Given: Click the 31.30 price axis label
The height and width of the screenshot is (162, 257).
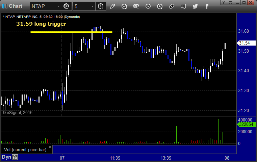Looking at the screenshot, I should (x=243, y=90).
